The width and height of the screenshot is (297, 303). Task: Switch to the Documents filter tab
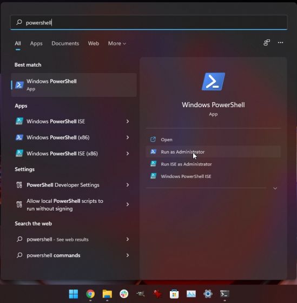coord(65,43)
